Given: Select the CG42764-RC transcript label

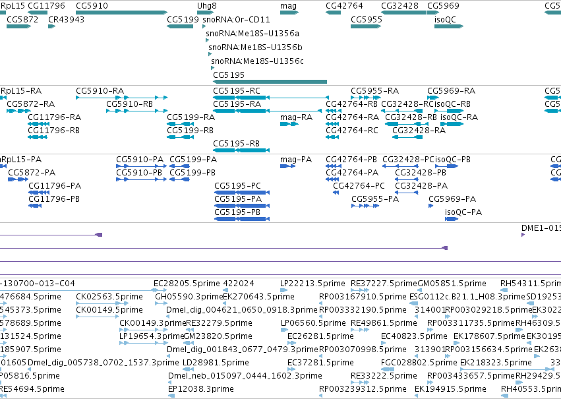Looking at the screenshot, I should pos(352,131).
